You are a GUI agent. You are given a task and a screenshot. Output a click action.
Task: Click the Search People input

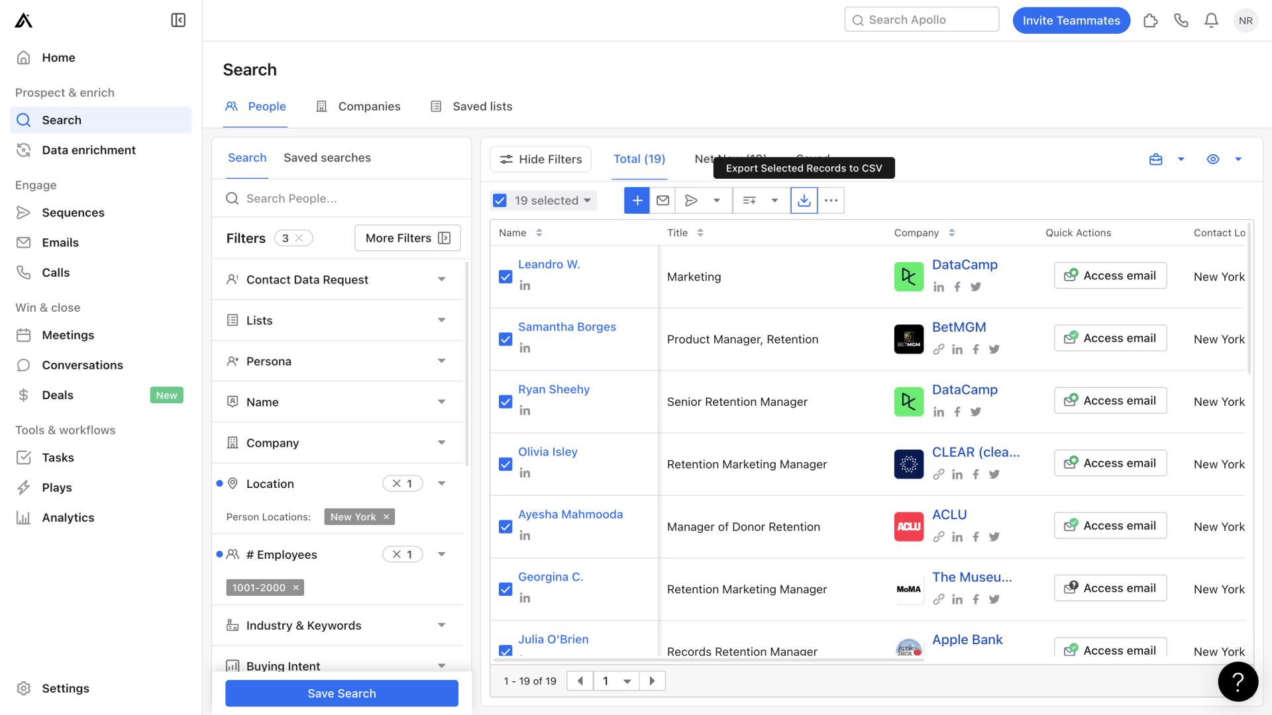[x=341, y=199]
